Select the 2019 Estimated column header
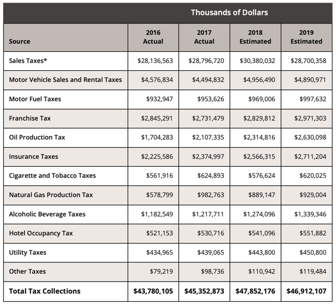336x305 pixels. 306,37
